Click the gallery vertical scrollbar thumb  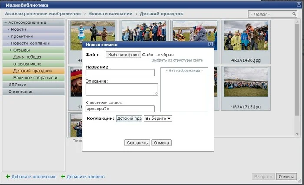[297, 70]
